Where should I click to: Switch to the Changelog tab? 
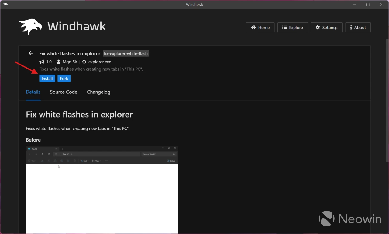(98, 92)
